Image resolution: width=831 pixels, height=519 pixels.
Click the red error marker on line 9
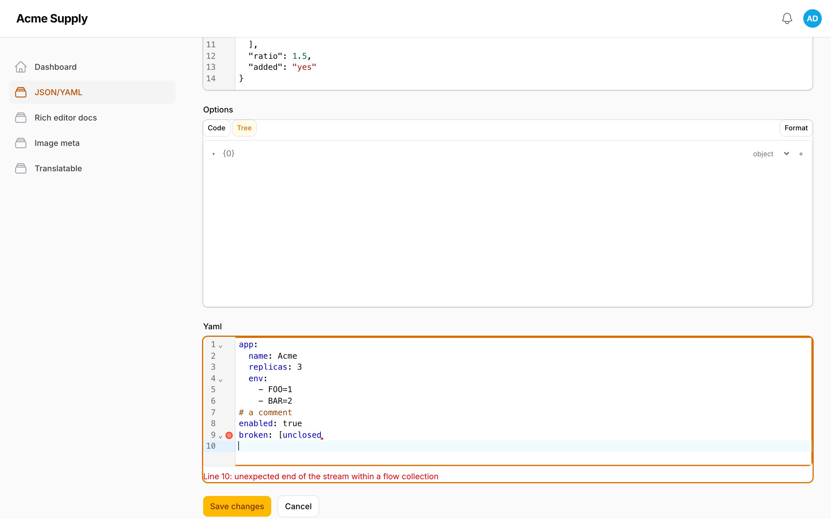coord(229,435)
